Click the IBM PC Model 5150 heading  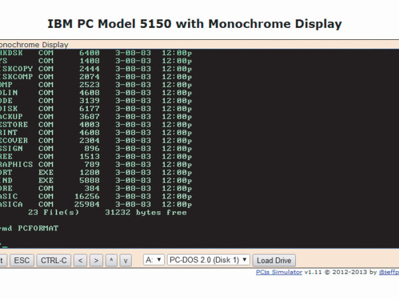point(194,25)
